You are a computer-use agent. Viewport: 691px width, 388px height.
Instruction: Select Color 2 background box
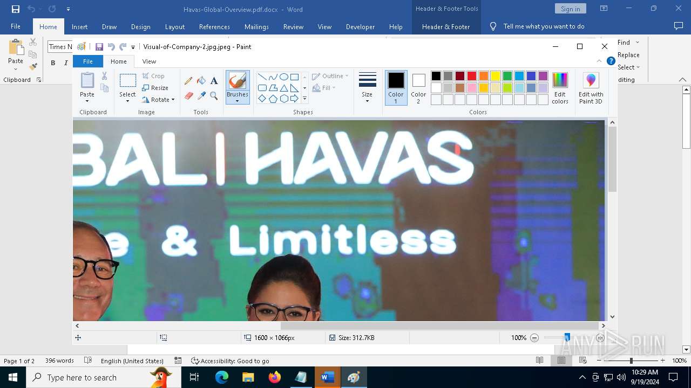418,88
